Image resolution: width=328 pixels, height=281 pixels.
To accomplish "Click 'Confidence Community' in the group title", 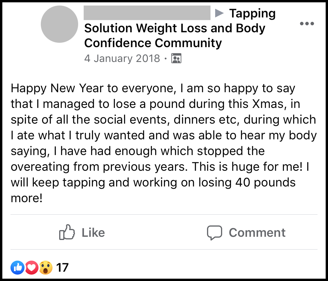I will click(x=153, y=43).
